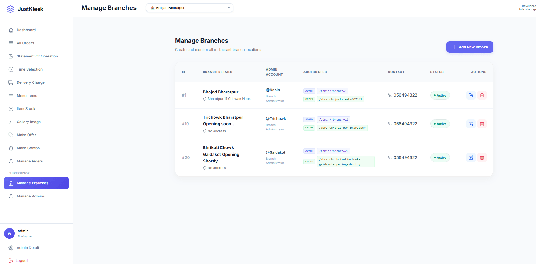Open bhrikuti-chowk-gaidakot order URL

pos(346,162)
